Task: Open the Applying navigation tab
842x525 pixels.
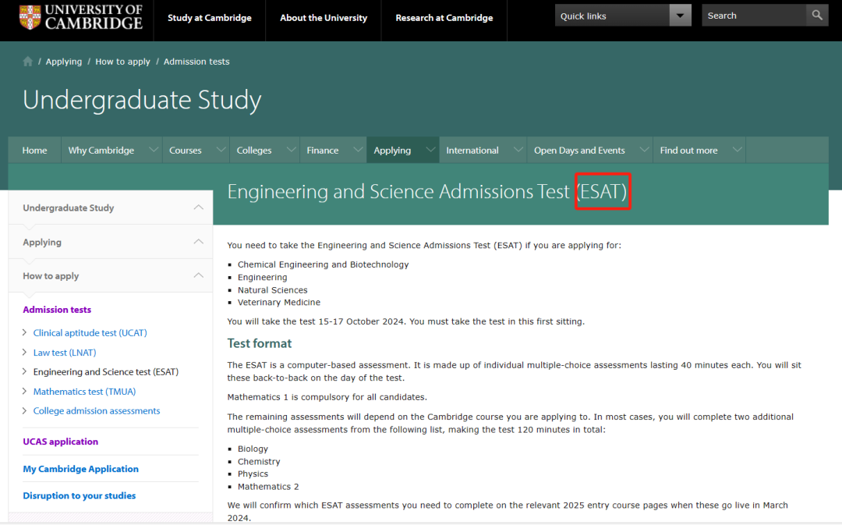Action: pyautogui.click(x=392, y=151)
